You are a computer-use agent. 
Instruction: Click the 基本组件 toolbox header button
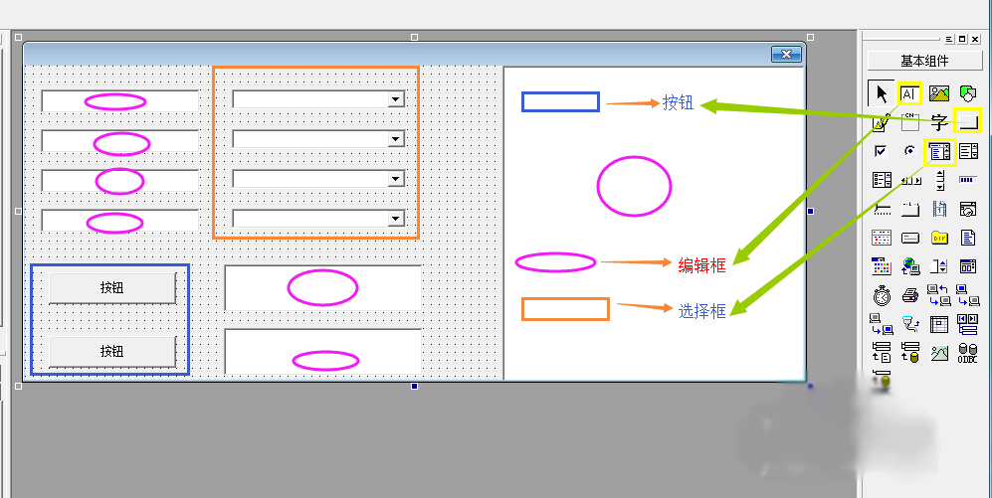click(924, 61)
